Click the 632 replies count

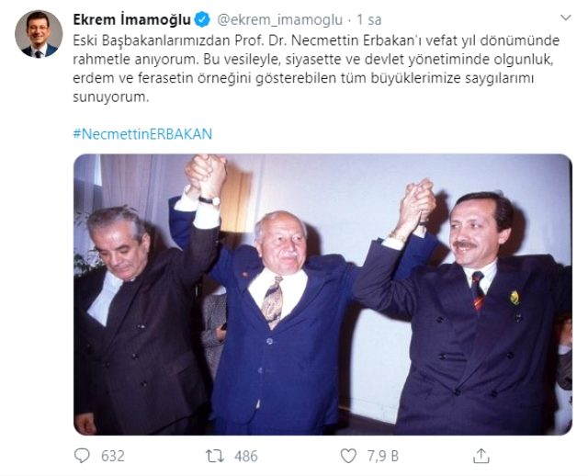click(x=112, y=456)
